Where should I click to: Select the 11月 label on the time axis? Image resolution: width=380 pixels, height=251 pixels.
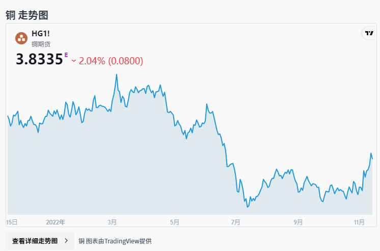[x=360, y=222]
